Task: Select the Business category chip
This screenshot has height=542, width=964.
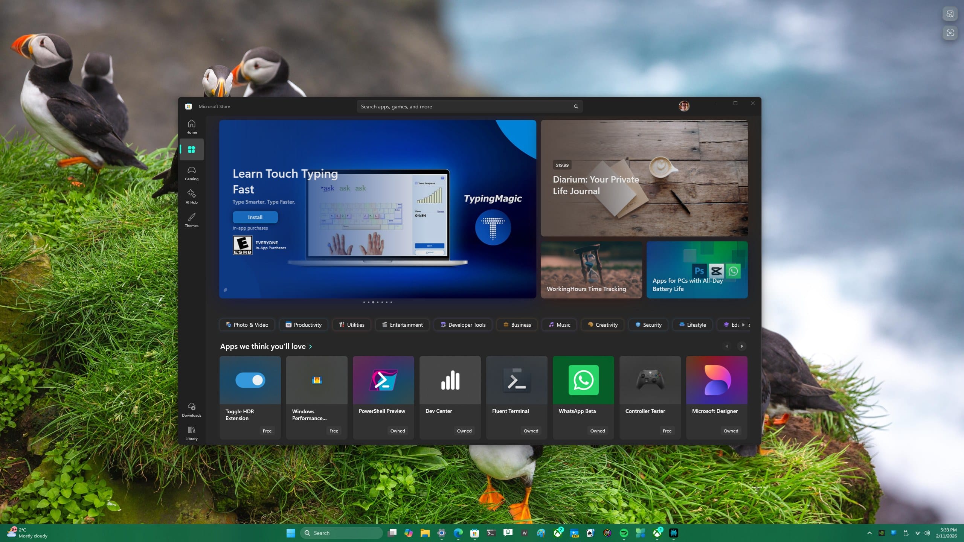Action: point(517,325)
